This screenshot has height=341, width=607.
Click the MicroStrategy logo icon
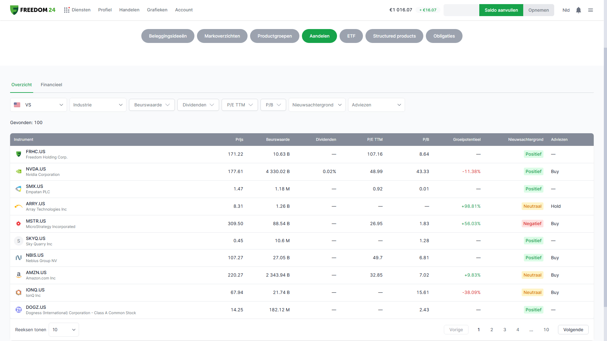coord(19,224)
